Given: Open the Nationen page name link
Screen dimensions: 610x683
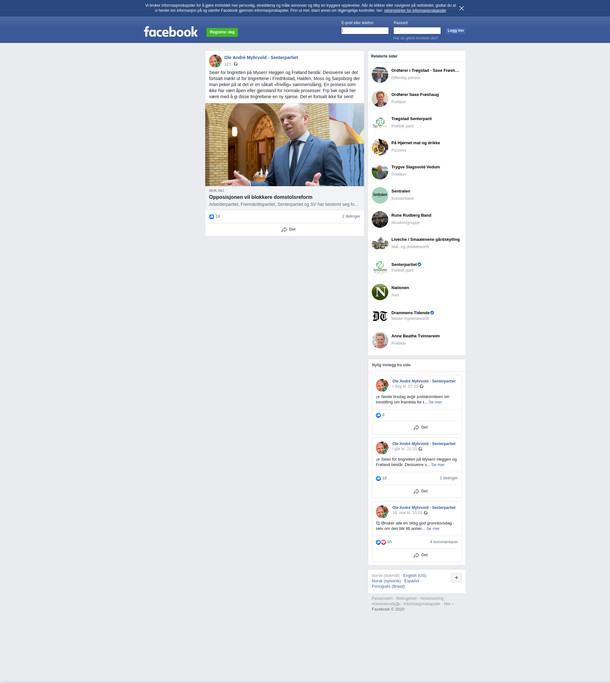Looking at the screenshot, I should point(400,287).
